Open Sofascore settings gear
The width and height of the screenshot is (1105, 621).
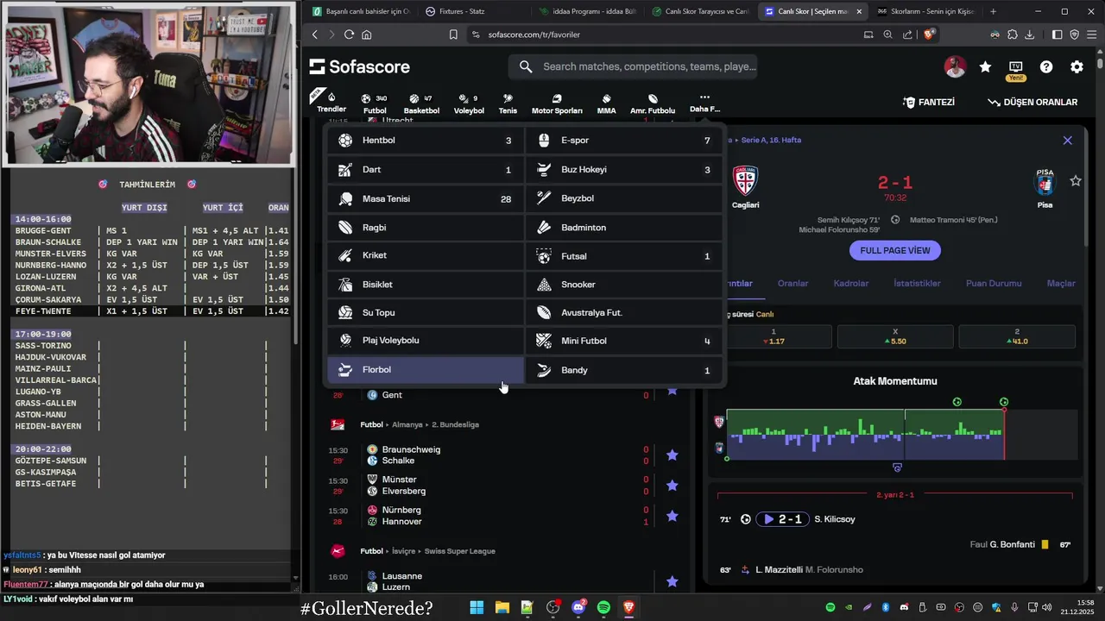pos(1077,67)
